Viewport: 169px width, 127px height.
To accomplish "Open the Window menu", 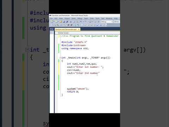I will [x=109, y=18].
